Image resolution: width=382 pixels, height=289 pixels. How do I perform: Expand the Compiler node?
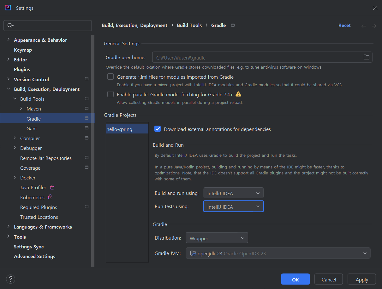point(15,138)
